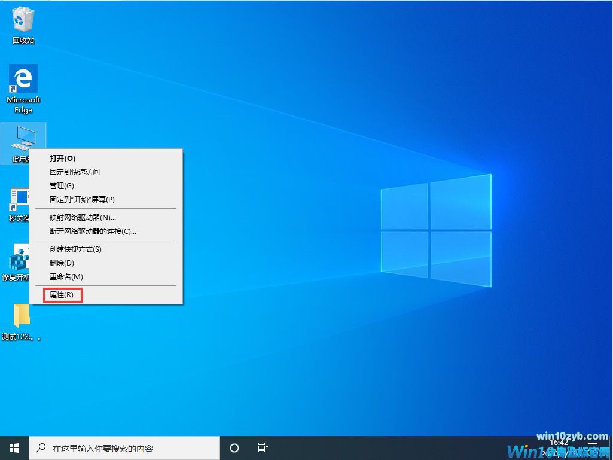The image size is (613, 460).
Task: Select 删除(D) in the context menu
Action: (62, 263)
